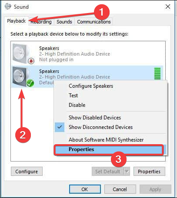This screenshot has height=198, width=177.
Task: Click the green default checkmark badge
Action: point(30,83)
